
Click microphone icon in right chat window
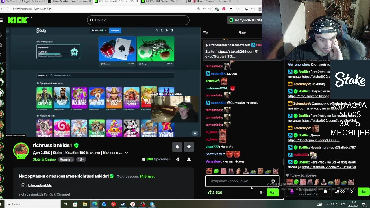(x=292, y=191)
